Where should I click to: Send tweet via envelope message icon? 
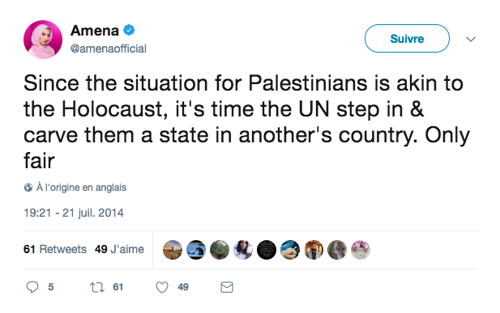(x=227, y=287)
